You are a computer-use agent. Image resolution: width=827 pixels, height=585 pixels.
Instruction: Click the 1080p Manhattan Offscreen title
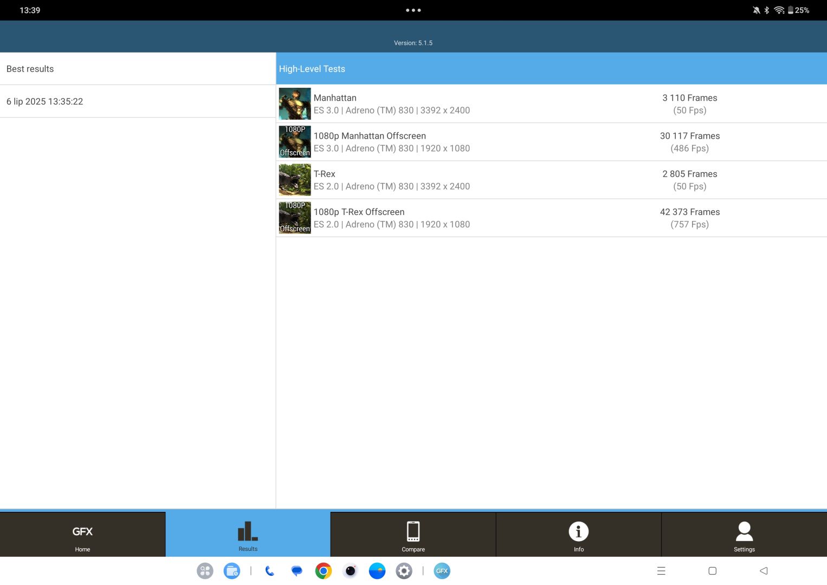(x=370, y=136)
